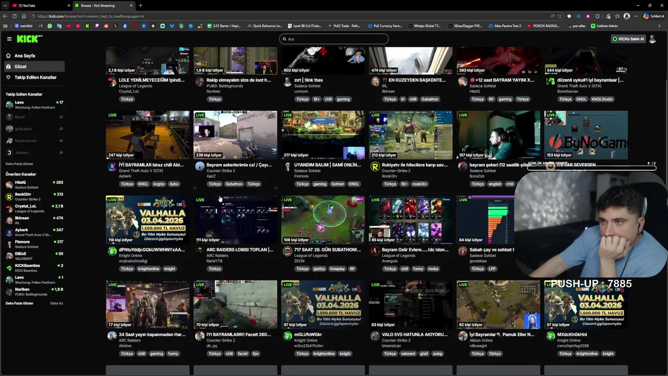Open Takip Edilen Kanallar in the sidebar

[34, 77]
